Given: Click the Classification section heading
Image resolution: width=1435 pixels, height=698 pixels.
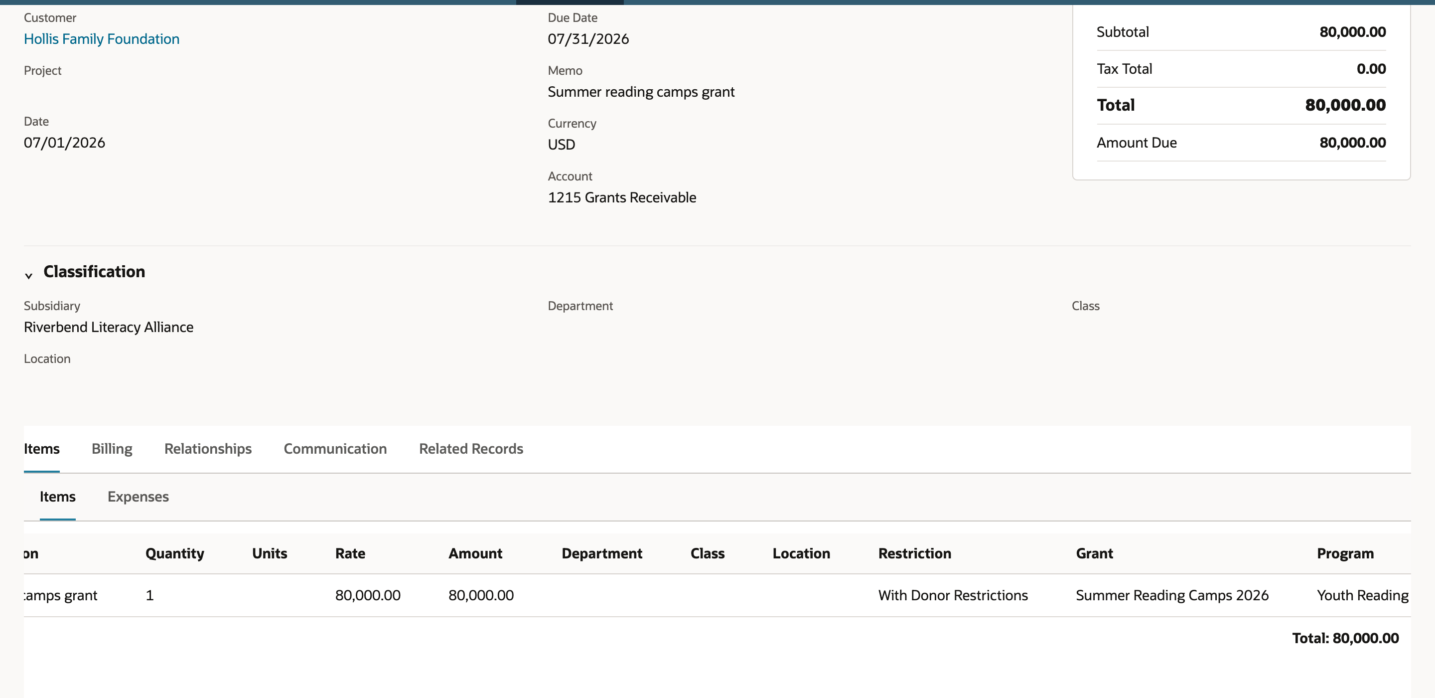Looking at the screenshot, I should [x=94, y=272].
